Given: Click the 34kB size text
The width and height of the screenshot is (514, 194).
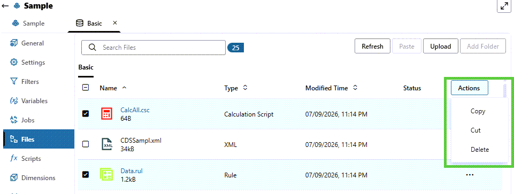Looking at the screenshot, I should pos(127,149).
